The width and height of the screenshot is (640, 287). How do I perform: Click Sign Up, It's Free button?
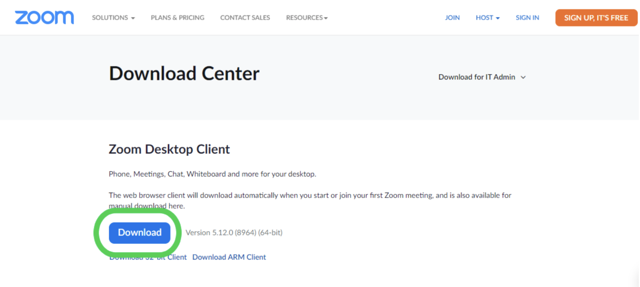pyautogui.click(x=596, y=18)
